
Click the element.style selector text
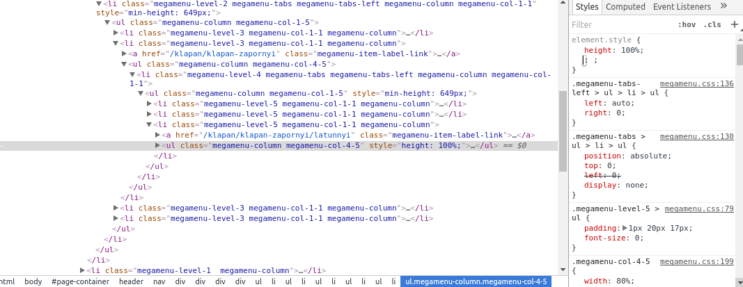(602, 41)
